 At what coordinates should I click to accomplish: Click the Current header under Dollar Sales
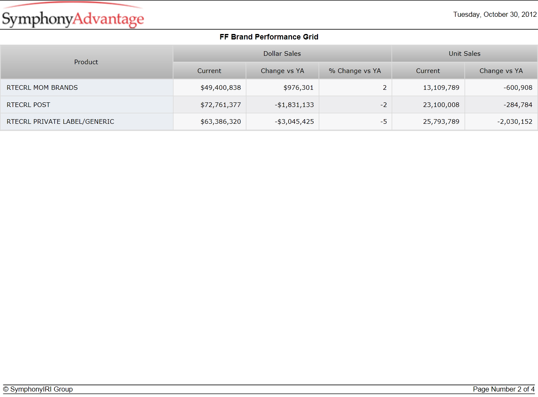point(210,71)
